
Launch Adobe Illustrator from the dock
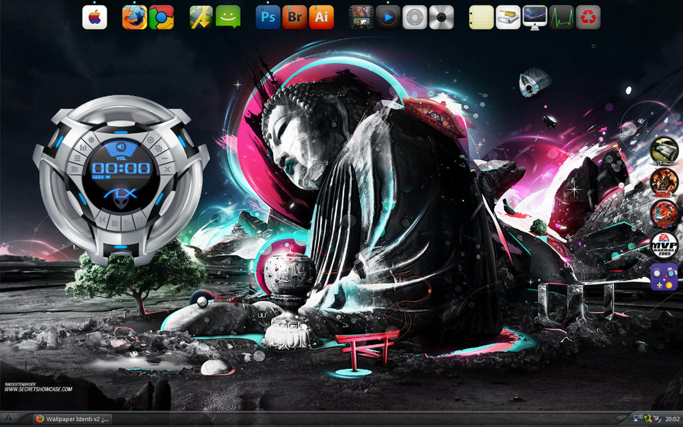pos(321,17)
